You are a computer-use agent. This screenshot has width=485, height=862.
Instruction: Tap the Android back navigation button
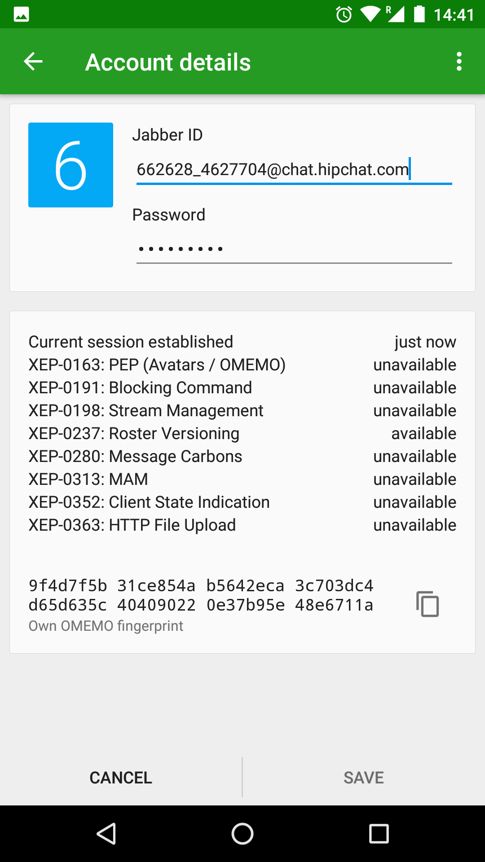(106, 834)
